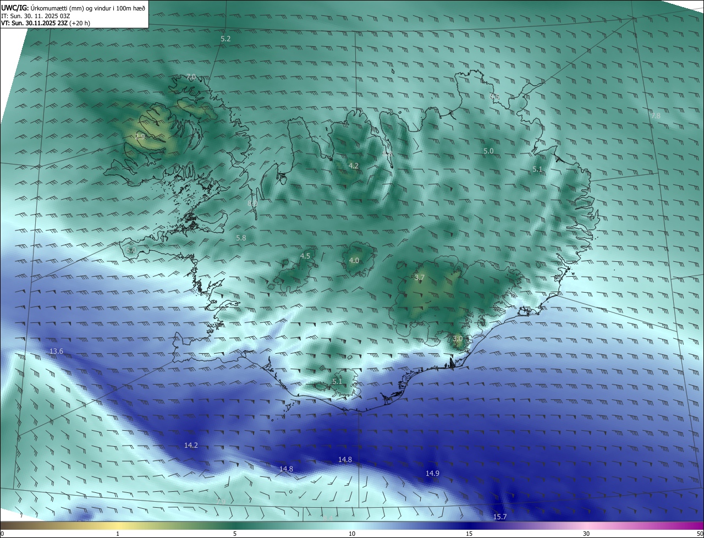Click the '2.9' value over the Westfjords
The width and height of the screenshot is (704, 538).
tap(140, 136)
